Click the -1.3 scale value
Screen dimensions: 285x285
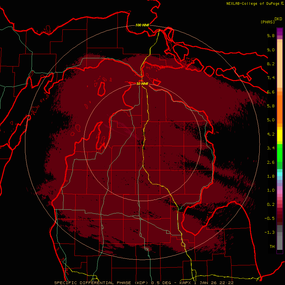tap(269, 232)
